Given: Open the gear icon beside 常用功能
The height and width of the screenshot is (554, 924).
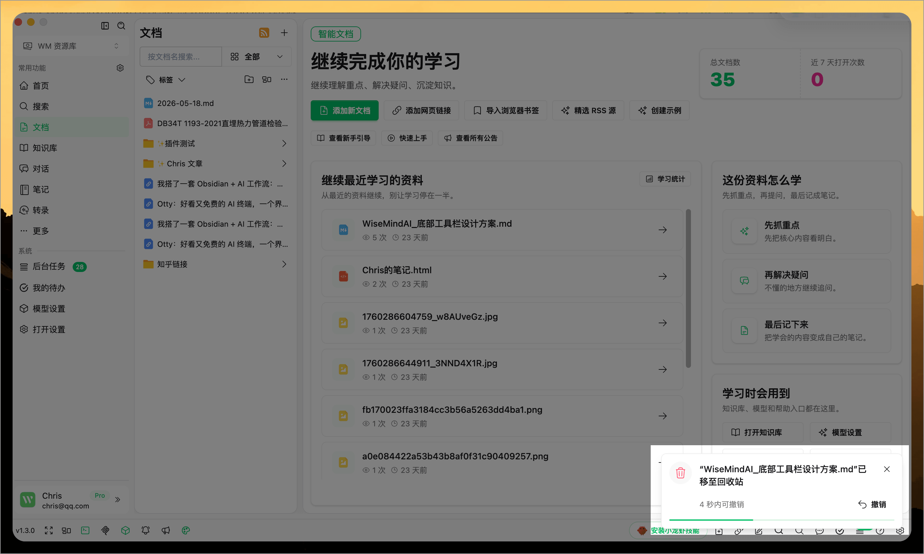Looking at the screenshot, I should (120, 68).
